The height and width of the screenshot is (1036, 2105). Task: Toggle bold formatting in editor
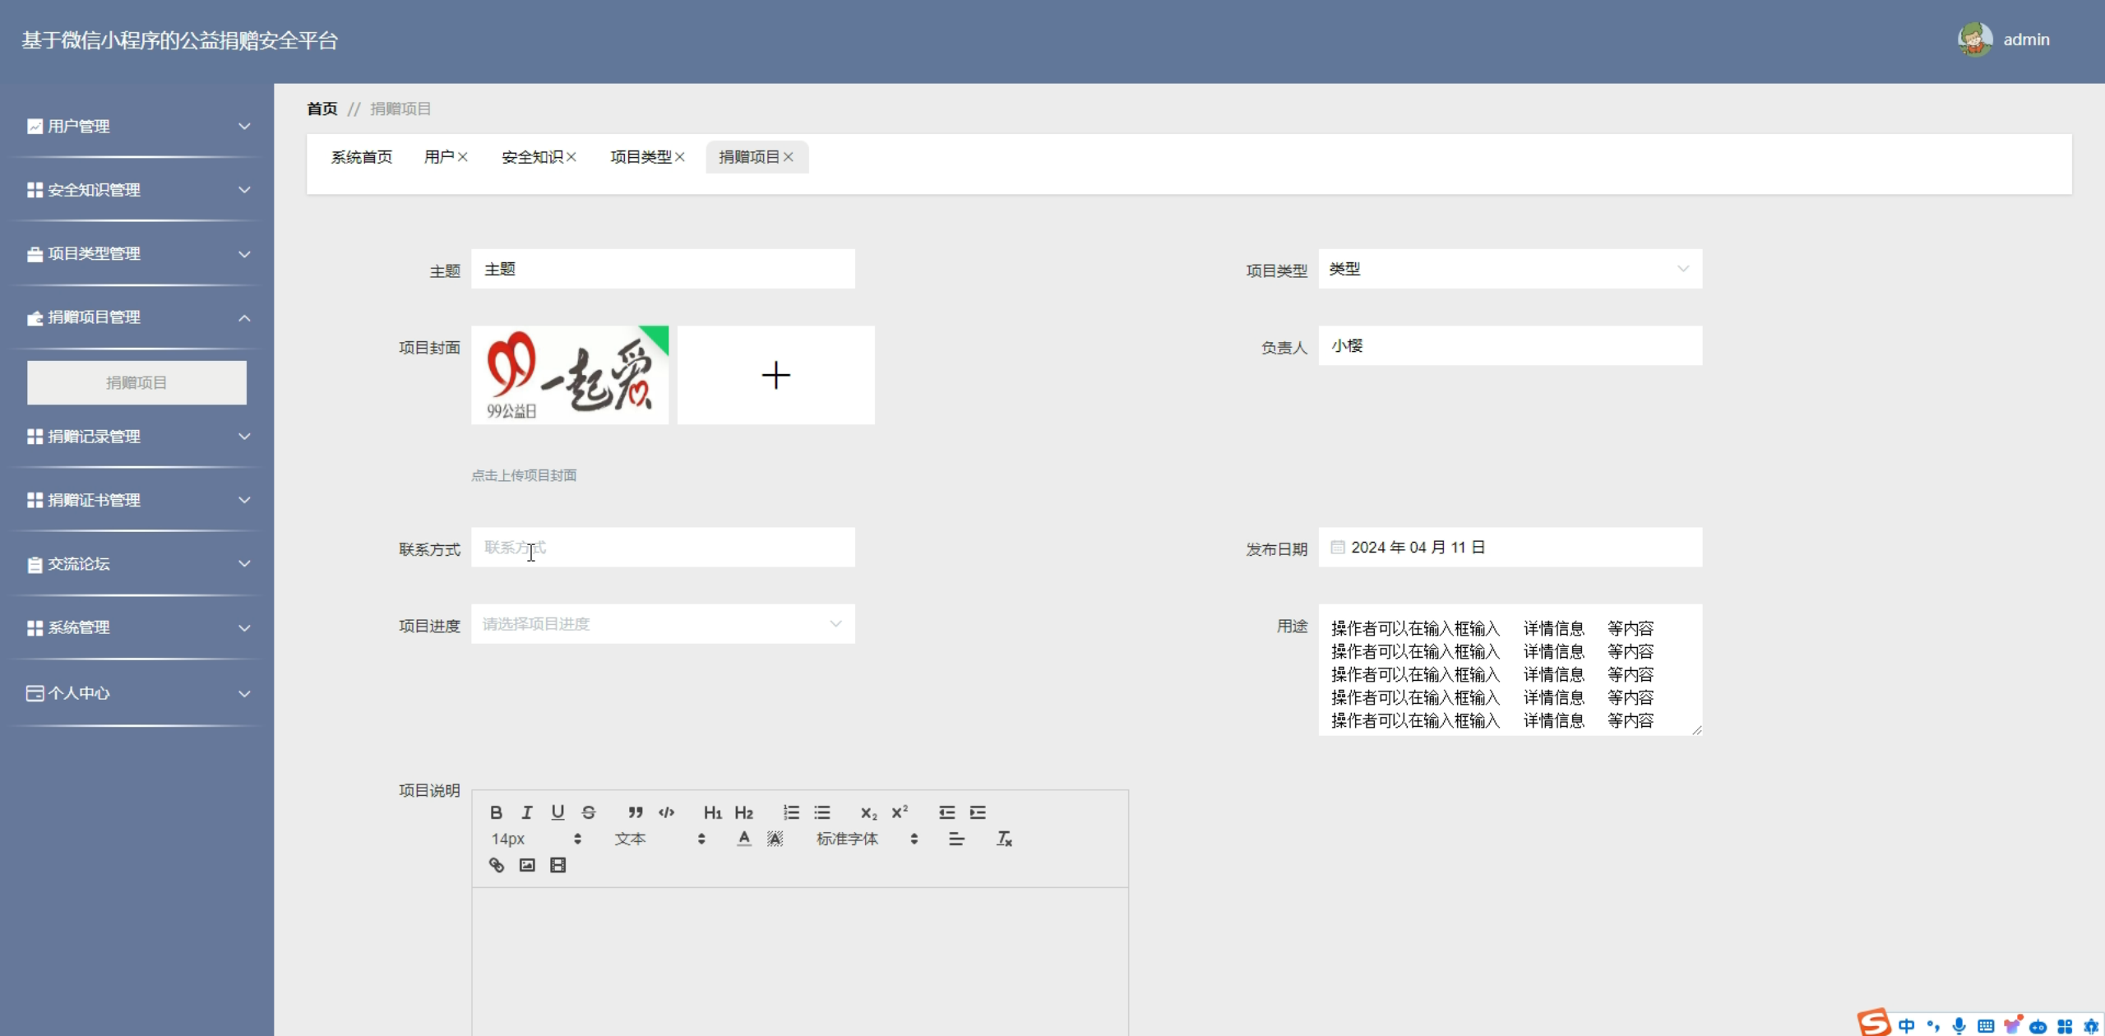(x=496, y=812)
